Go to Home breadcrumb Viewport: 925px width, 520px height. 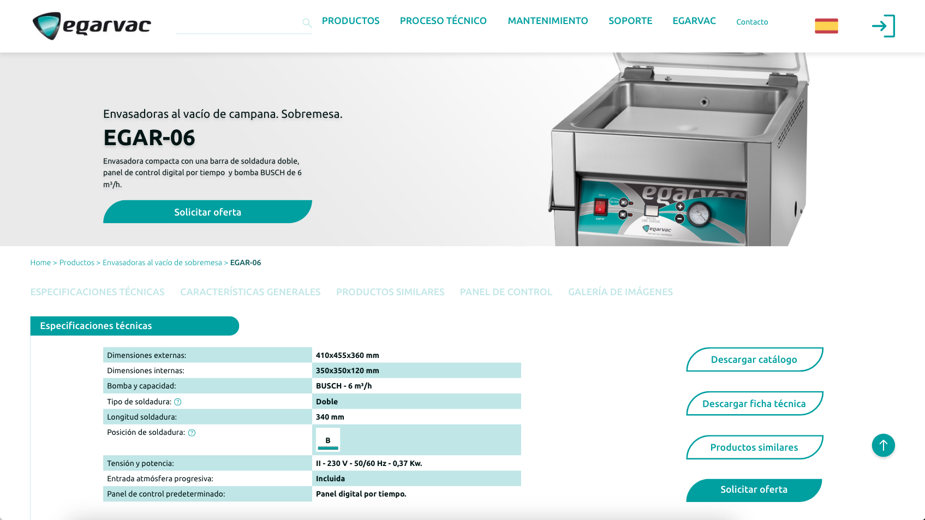40,262
